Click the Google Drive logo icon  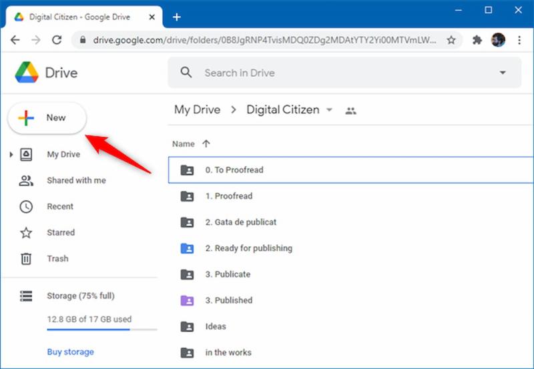(x=27, y=73)
